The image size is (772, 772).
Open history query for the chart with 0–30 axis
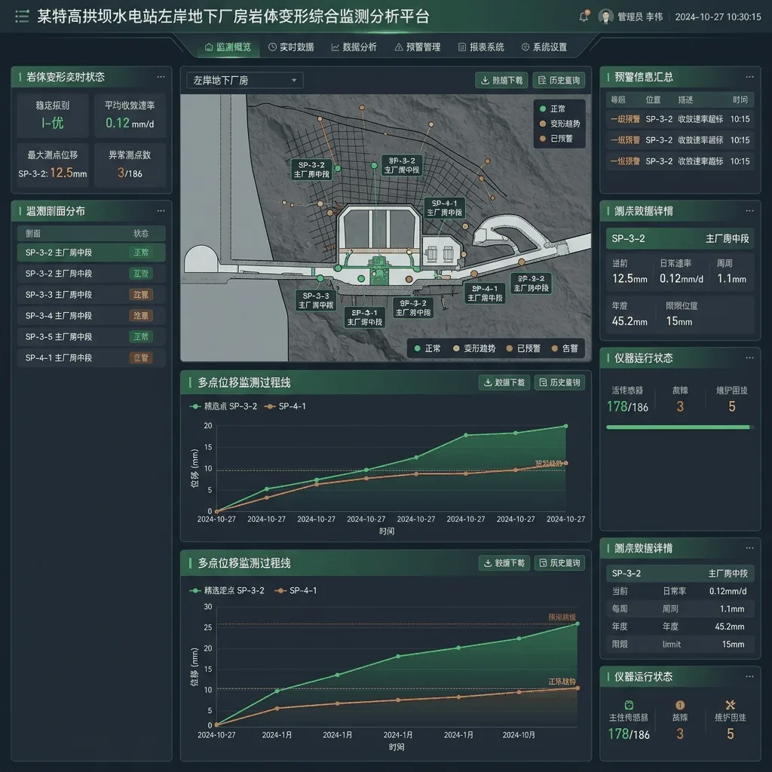[560, 562]
